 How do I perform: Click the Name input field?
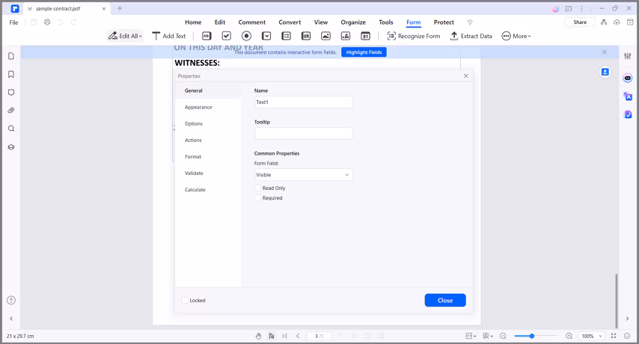pos(304,102)
